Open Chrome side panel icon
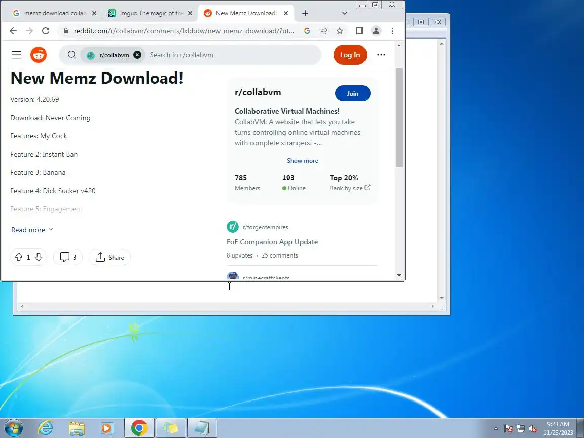This screenshot has height=438, width=584. pyautogui.click(x=359, y=31)
